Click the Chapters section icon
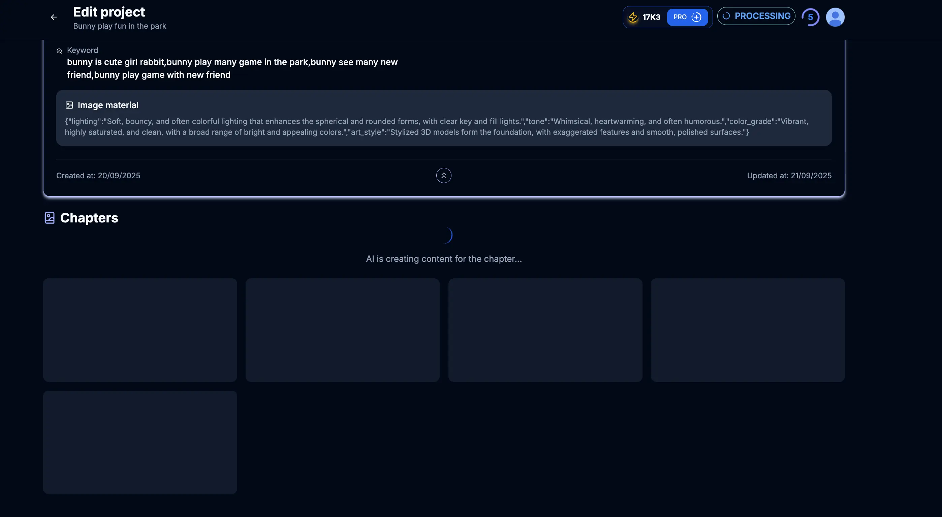The width and height of the screenshot is (942, 517). 50,218
